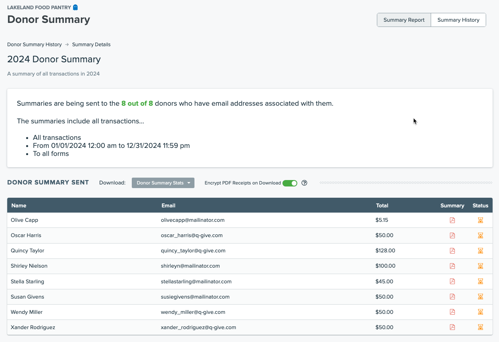Click the name Shirley Nielson

[x=29, y=266]
